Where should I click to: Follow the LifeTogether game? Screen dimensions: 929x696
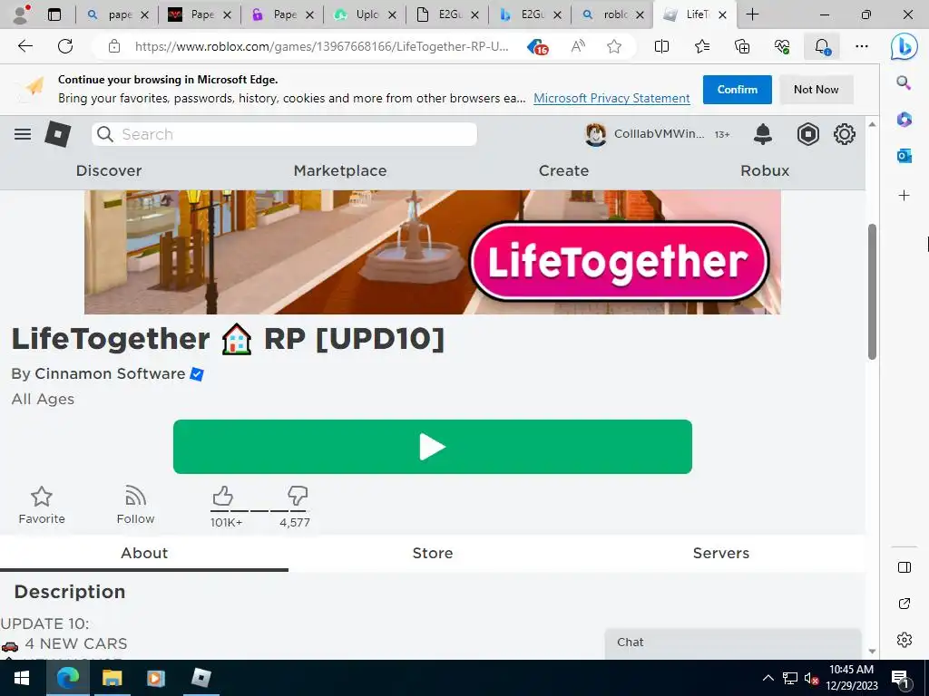point(136,505)
